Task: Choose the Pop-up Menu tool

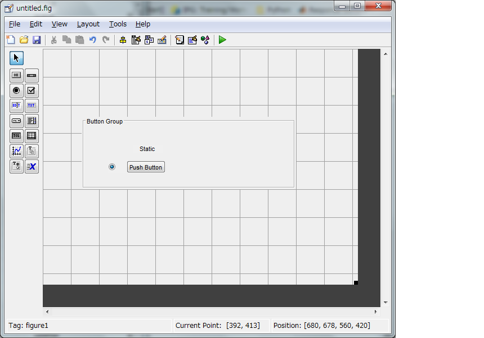Action: (16, 120)
